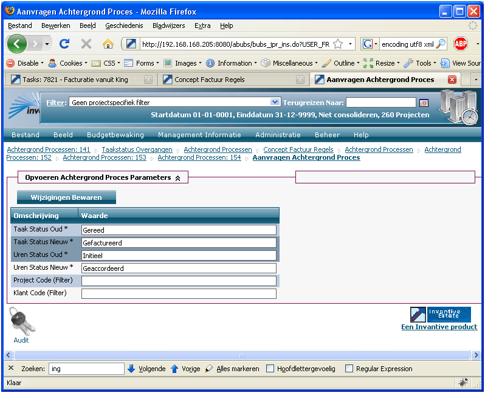Open the Disable developer toolbar menu
Screen dimensions: 485x393
pos(26,63)
